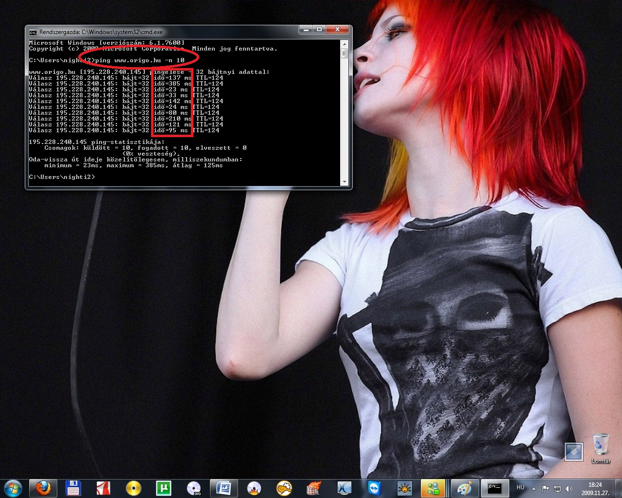Open Firefox from the taskbar

[x=43, y=488]
